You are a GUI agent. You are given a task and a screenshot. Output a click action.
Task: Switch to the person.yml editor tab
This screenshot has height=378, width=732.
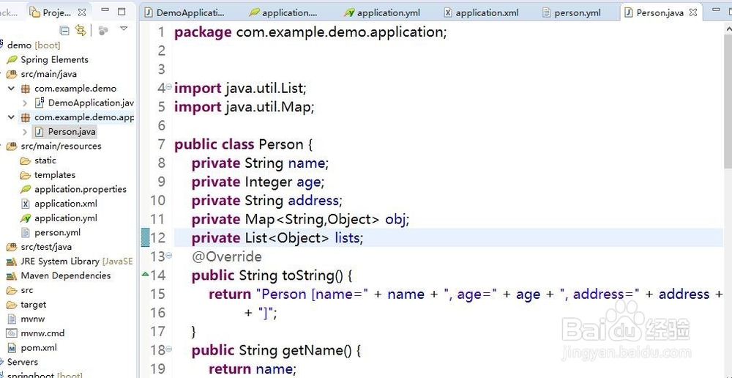577,12
